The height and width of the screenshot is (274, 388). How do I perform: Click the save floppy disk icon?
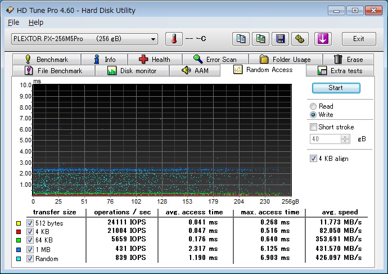280,39
